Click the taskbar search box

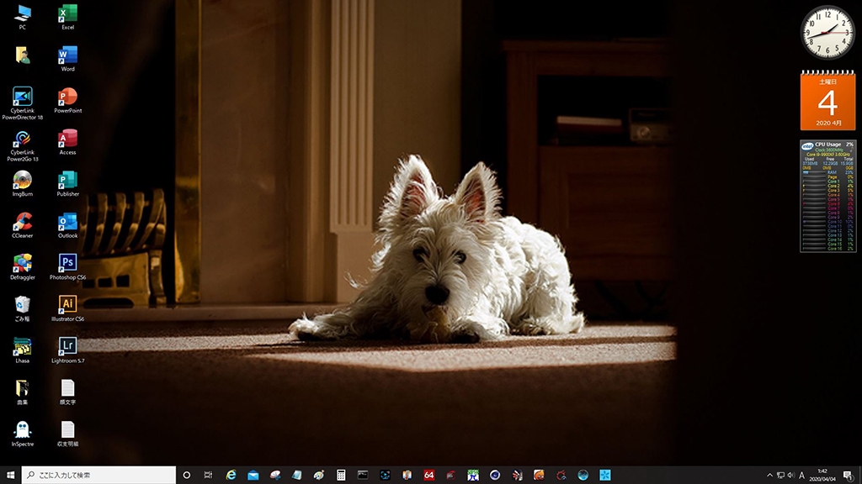click(x=99, y=475)
